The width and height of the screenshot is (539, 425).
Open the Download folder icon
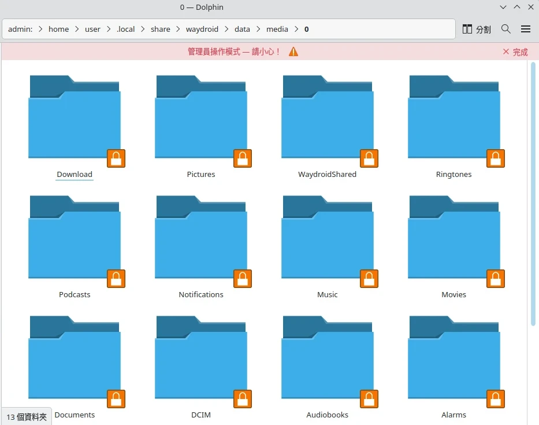[x=75, y=120]
